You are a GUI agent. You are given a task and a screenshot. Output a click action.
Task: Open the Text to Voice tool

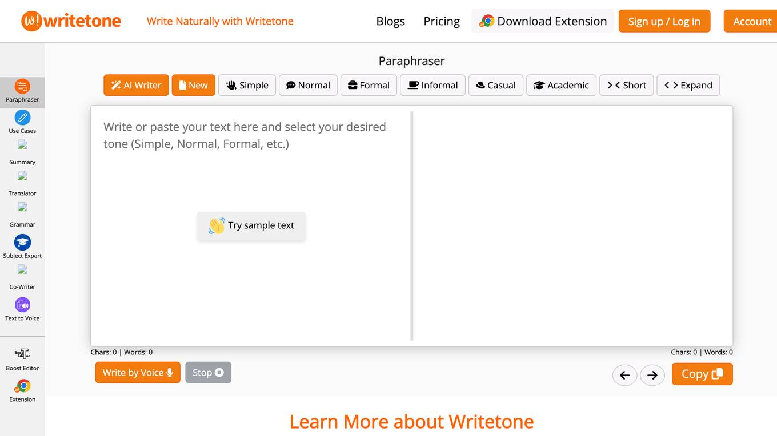point(22,310)
